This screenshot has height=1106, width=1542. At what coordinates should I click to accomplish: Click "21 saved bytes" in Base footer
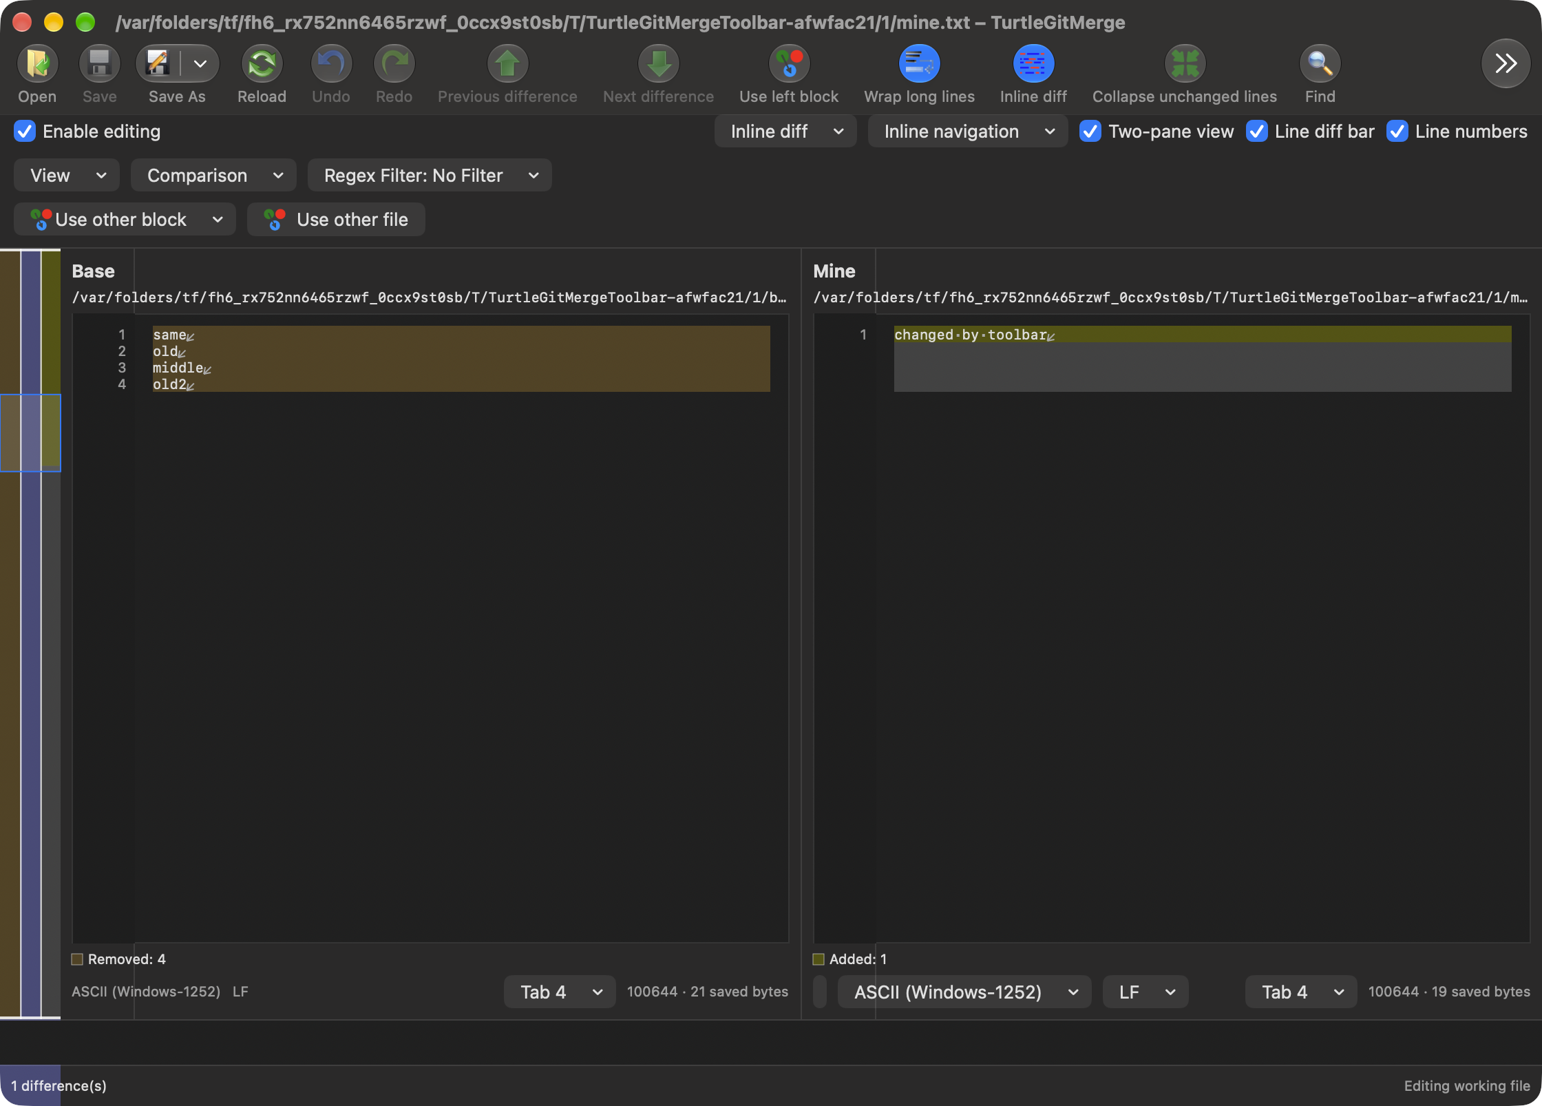coord(739,992)
